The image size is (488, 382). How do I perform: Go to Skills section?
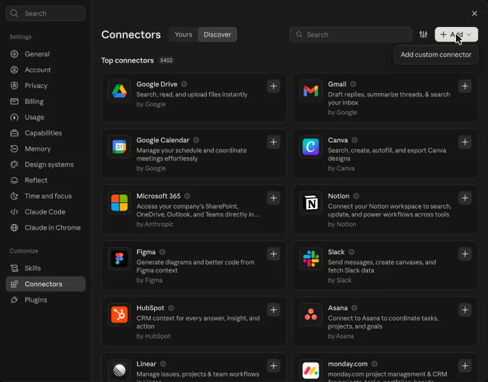click(x=46, y=268)
